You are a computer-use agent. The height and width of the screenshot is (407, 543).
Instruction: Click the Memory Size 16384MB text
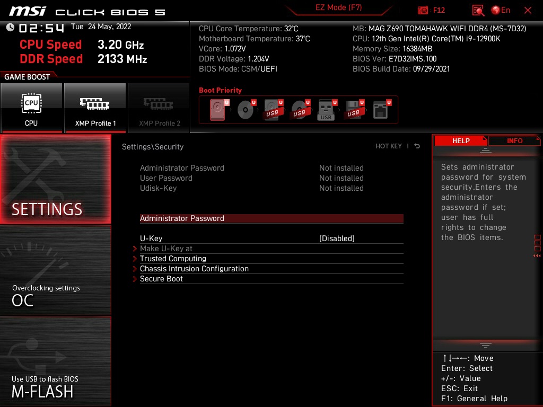[392, 49]
